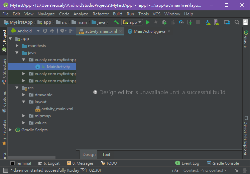Open the Project panel gear settings

coord(63,31)
